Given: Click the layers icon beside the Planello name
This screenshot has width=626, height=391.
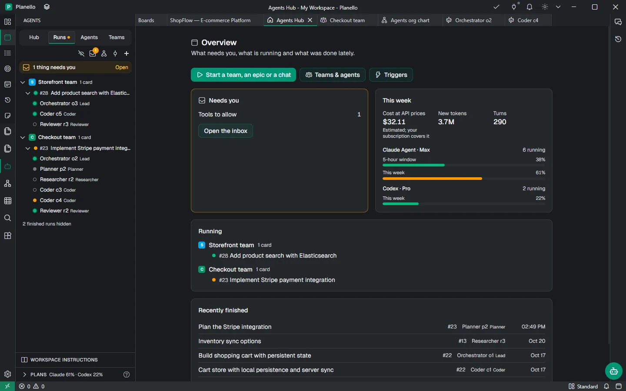Looking at the screenshot, I should click(x=47, y=7).
